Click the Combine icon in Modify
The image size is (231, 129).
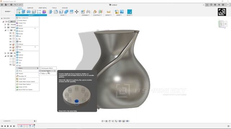(66, 11)
